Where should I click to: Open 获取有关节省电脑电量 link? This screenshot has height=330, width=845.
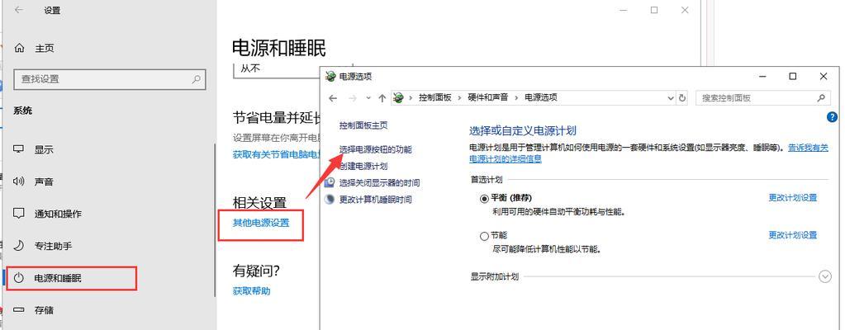[277, 154]
